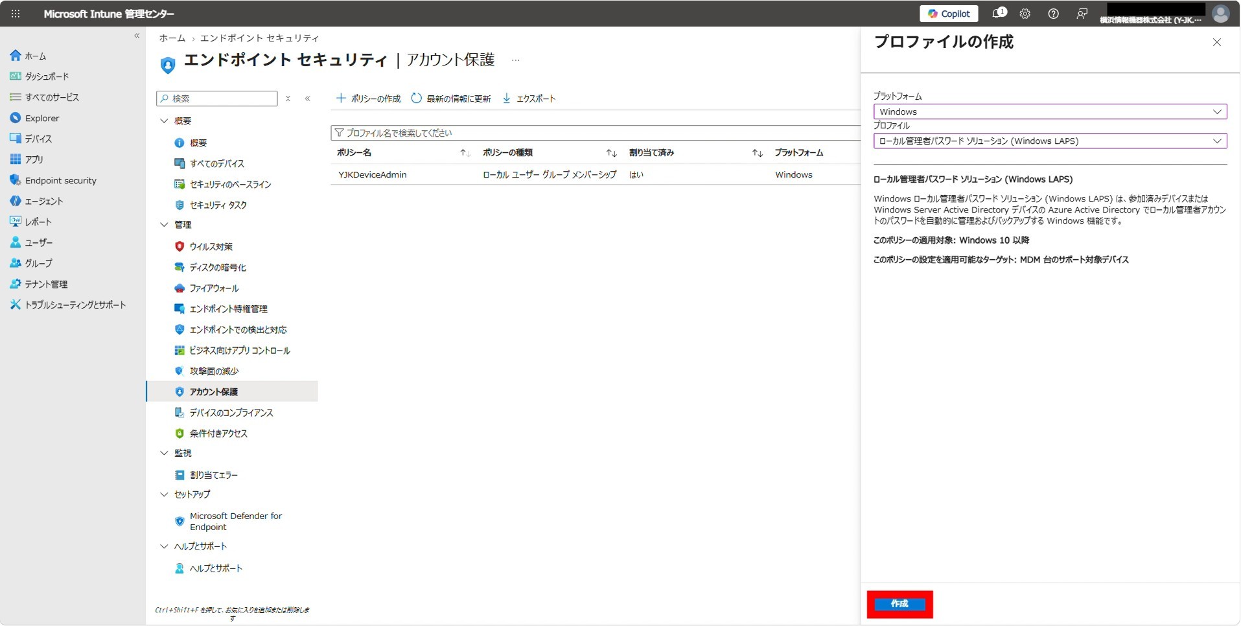Click ポリシーの作成 toolbar button
This screenshot has height=626, width=1241.
(368, 99)
